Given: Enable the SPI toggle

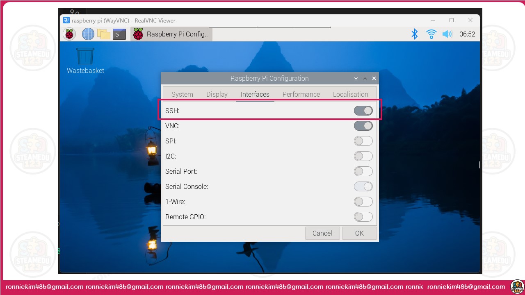Looking at the screenshot, I should point(363,141).
